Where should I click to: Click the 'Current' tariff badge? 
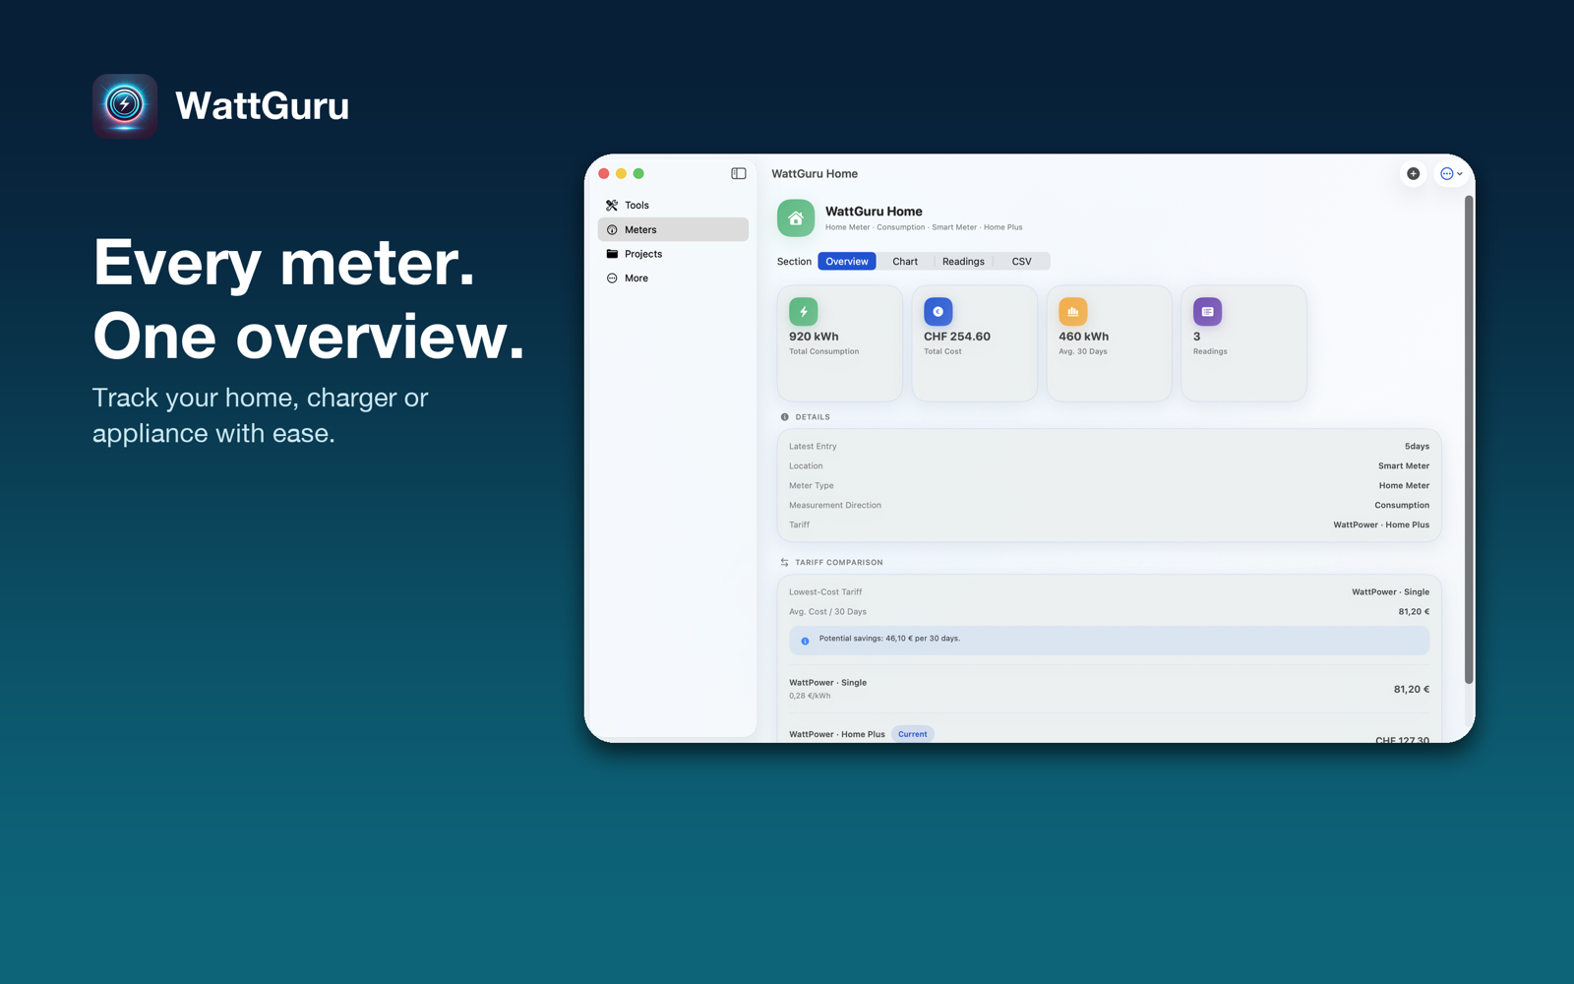[912, 734]
